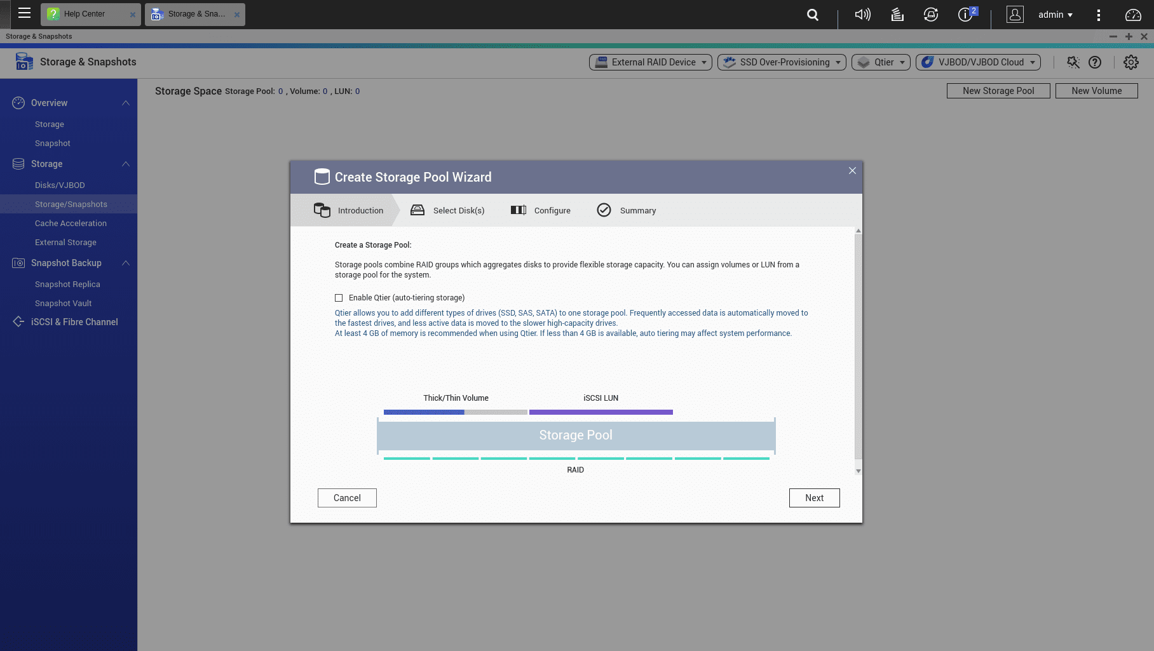
Task: Open the global settings tools icon
Action: (1073, 62)
